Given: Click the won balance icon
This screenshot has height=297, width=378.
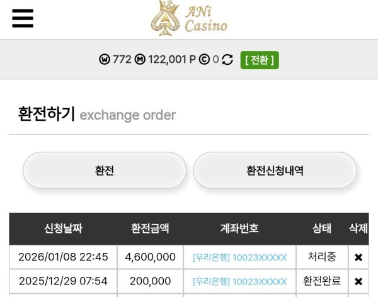Looking at the screenshot, I should (x=105, y=60).
